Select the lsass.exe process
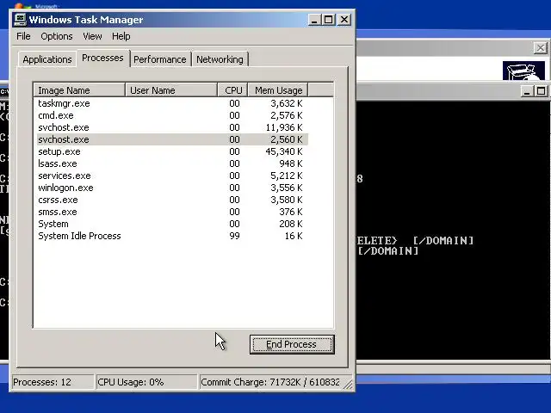Screen dimensions: 551x413 [172, 163]
